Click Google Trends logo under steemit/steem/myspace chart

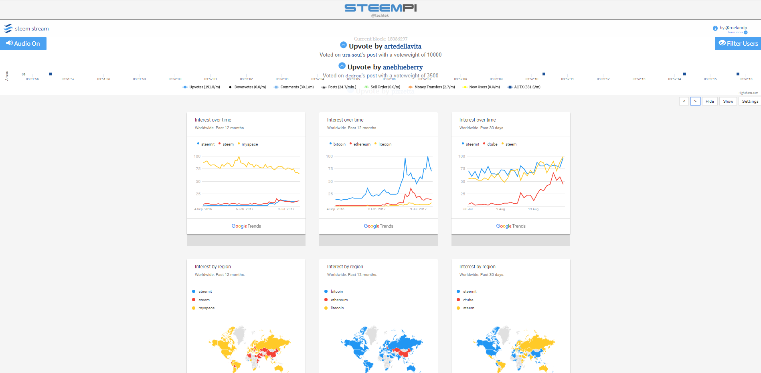[246, 226]
